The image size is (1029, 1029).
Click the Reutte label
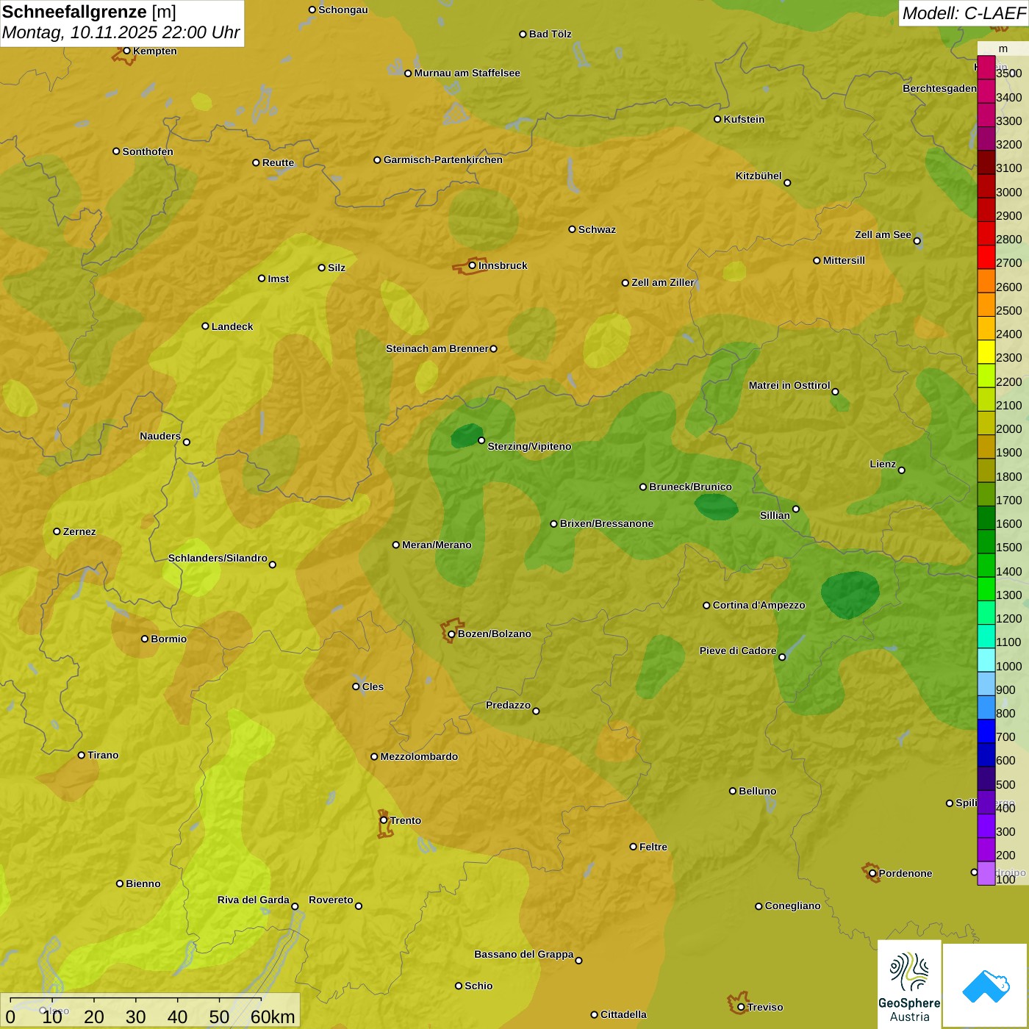[278, 162]
